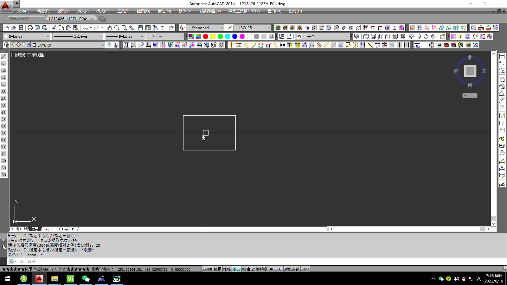Open the QuickCalc calculator icon

[163, 28]
